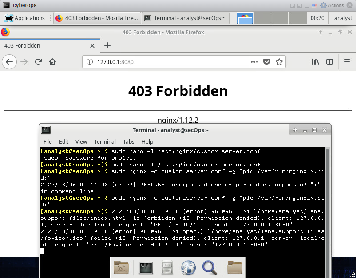Toggle Firefox sidebar view icon
This screenshot has height=278, width=356.
coord(330,62)
